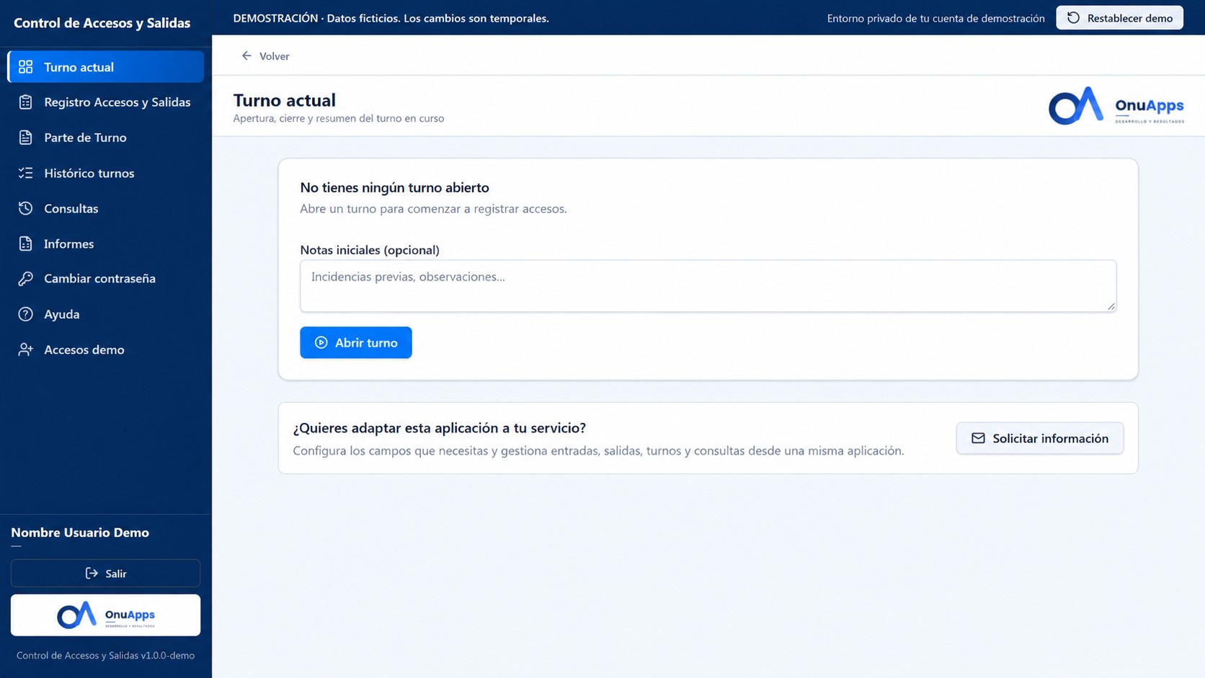Click the Informes report icon
Image resolution: width=1205 pixels, height=678 pixels.
[x=26, y=244]
